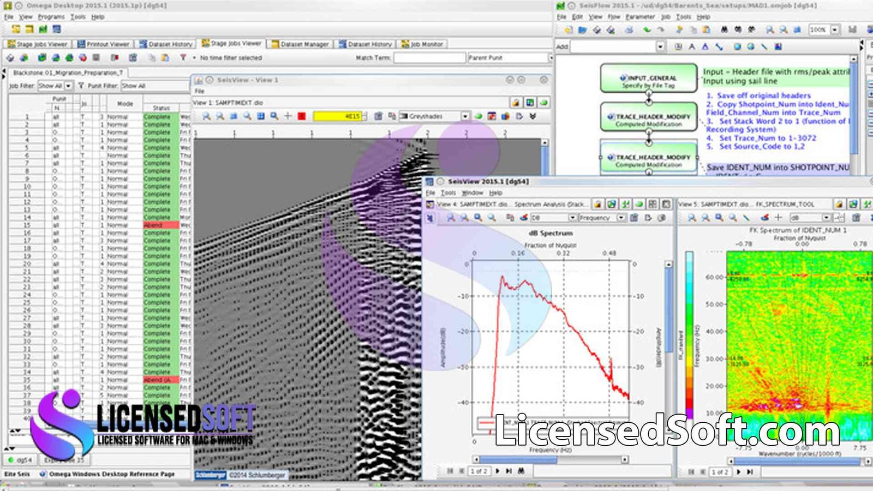Click the red filter funnel icon
The height and width of the screenshot is (491, 873).
183,57
